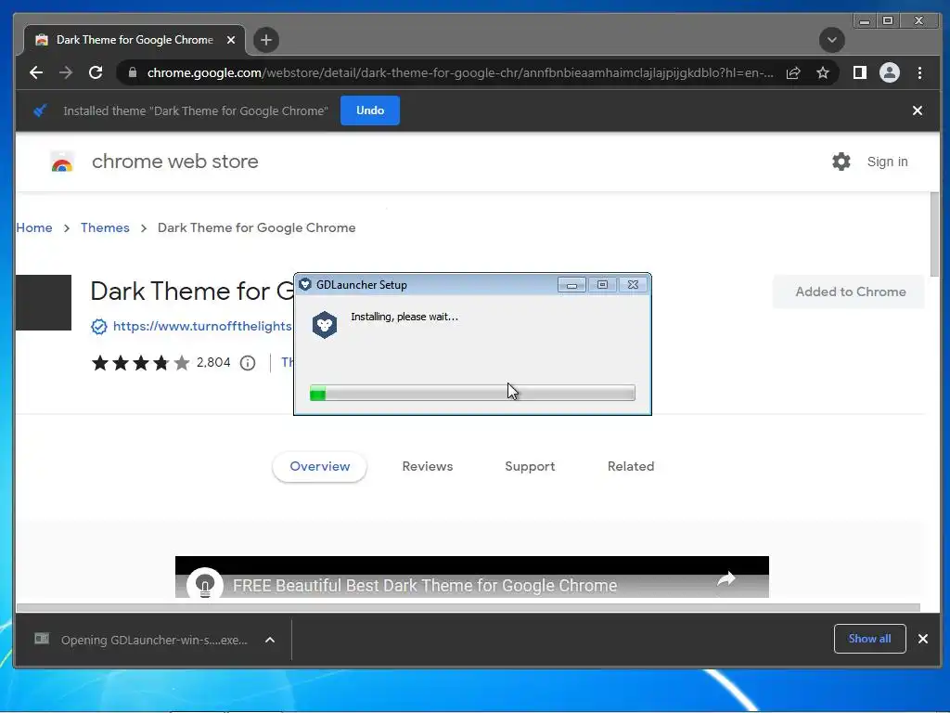The image size is (950, 713).
Task: Go to Themes breadcrumb
Action: click(x=105, y=228)
